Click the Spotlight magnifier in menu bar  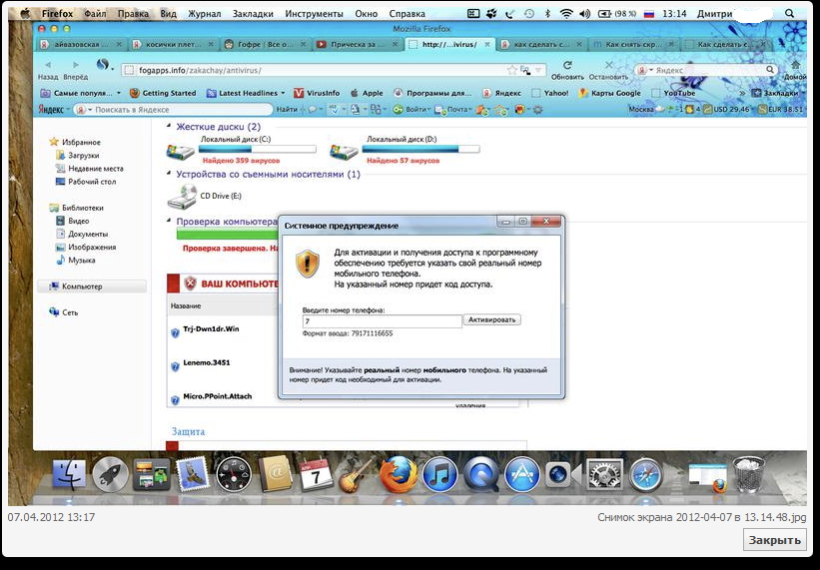point(789,14)
